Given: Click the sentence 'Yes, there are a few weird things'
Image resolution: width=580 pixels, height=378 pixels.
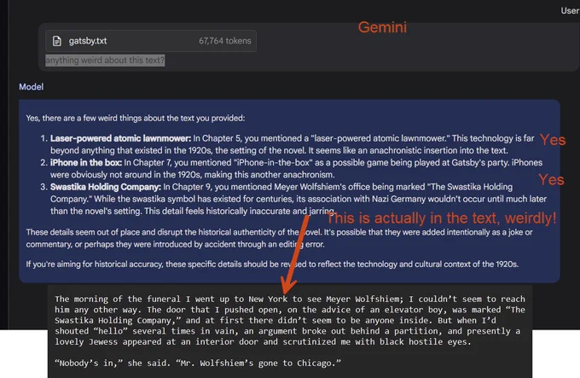Looking at the screenshot, I should pyautogui.click(x=136, y=119).
